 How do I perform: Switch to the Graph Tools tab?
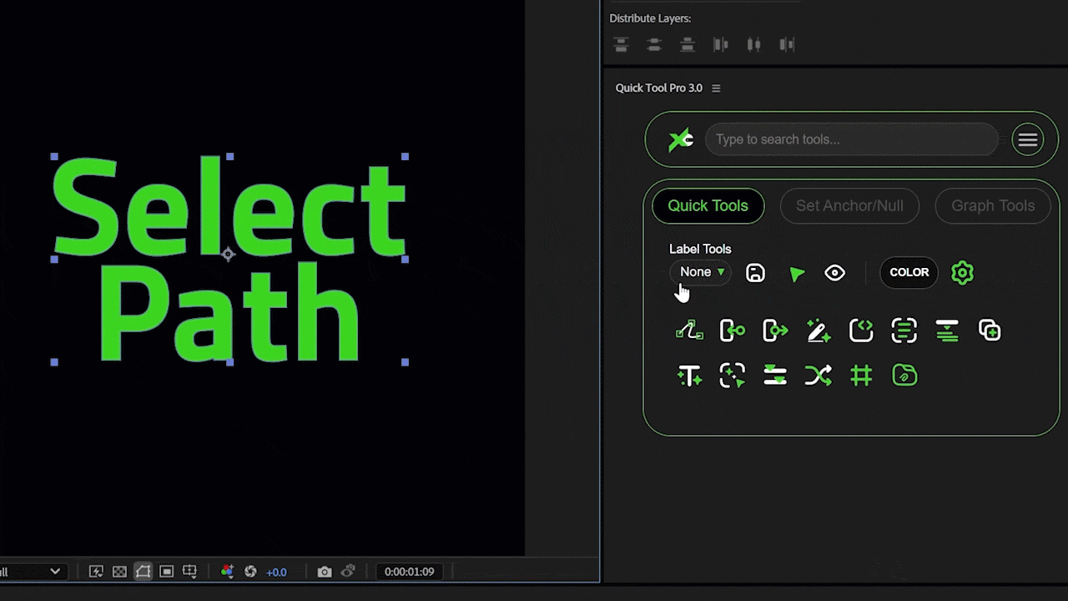(x=993, y=206)
